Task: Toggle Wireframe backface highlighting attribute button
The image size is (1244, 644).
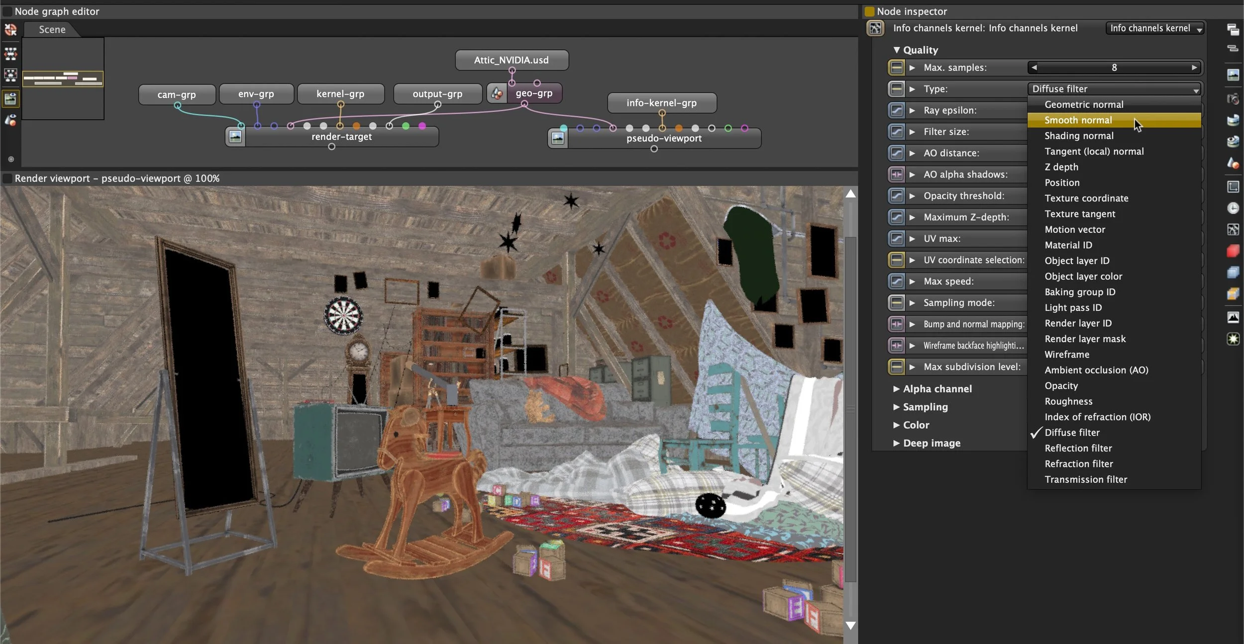Action: 896,346
